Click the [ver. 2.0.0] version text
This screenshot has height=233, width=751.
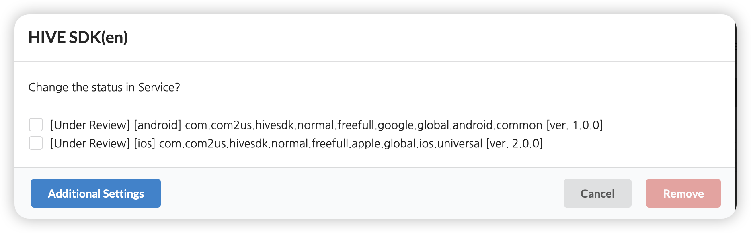[x=514, y=143]
